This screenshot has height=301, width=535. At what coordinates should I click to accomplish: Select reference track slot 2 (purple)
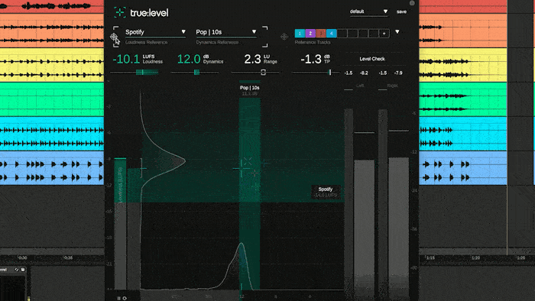coord(310,34)
